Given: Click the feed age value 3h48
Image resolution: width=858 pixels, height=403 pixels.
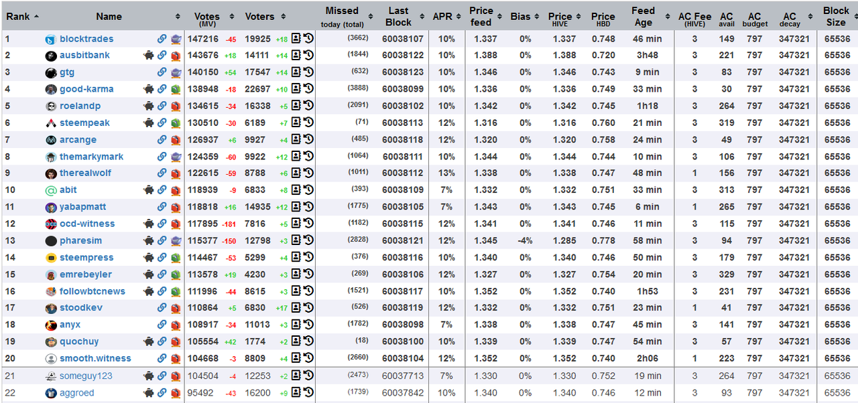Looking at the screenshot, I should pos(647,55).
